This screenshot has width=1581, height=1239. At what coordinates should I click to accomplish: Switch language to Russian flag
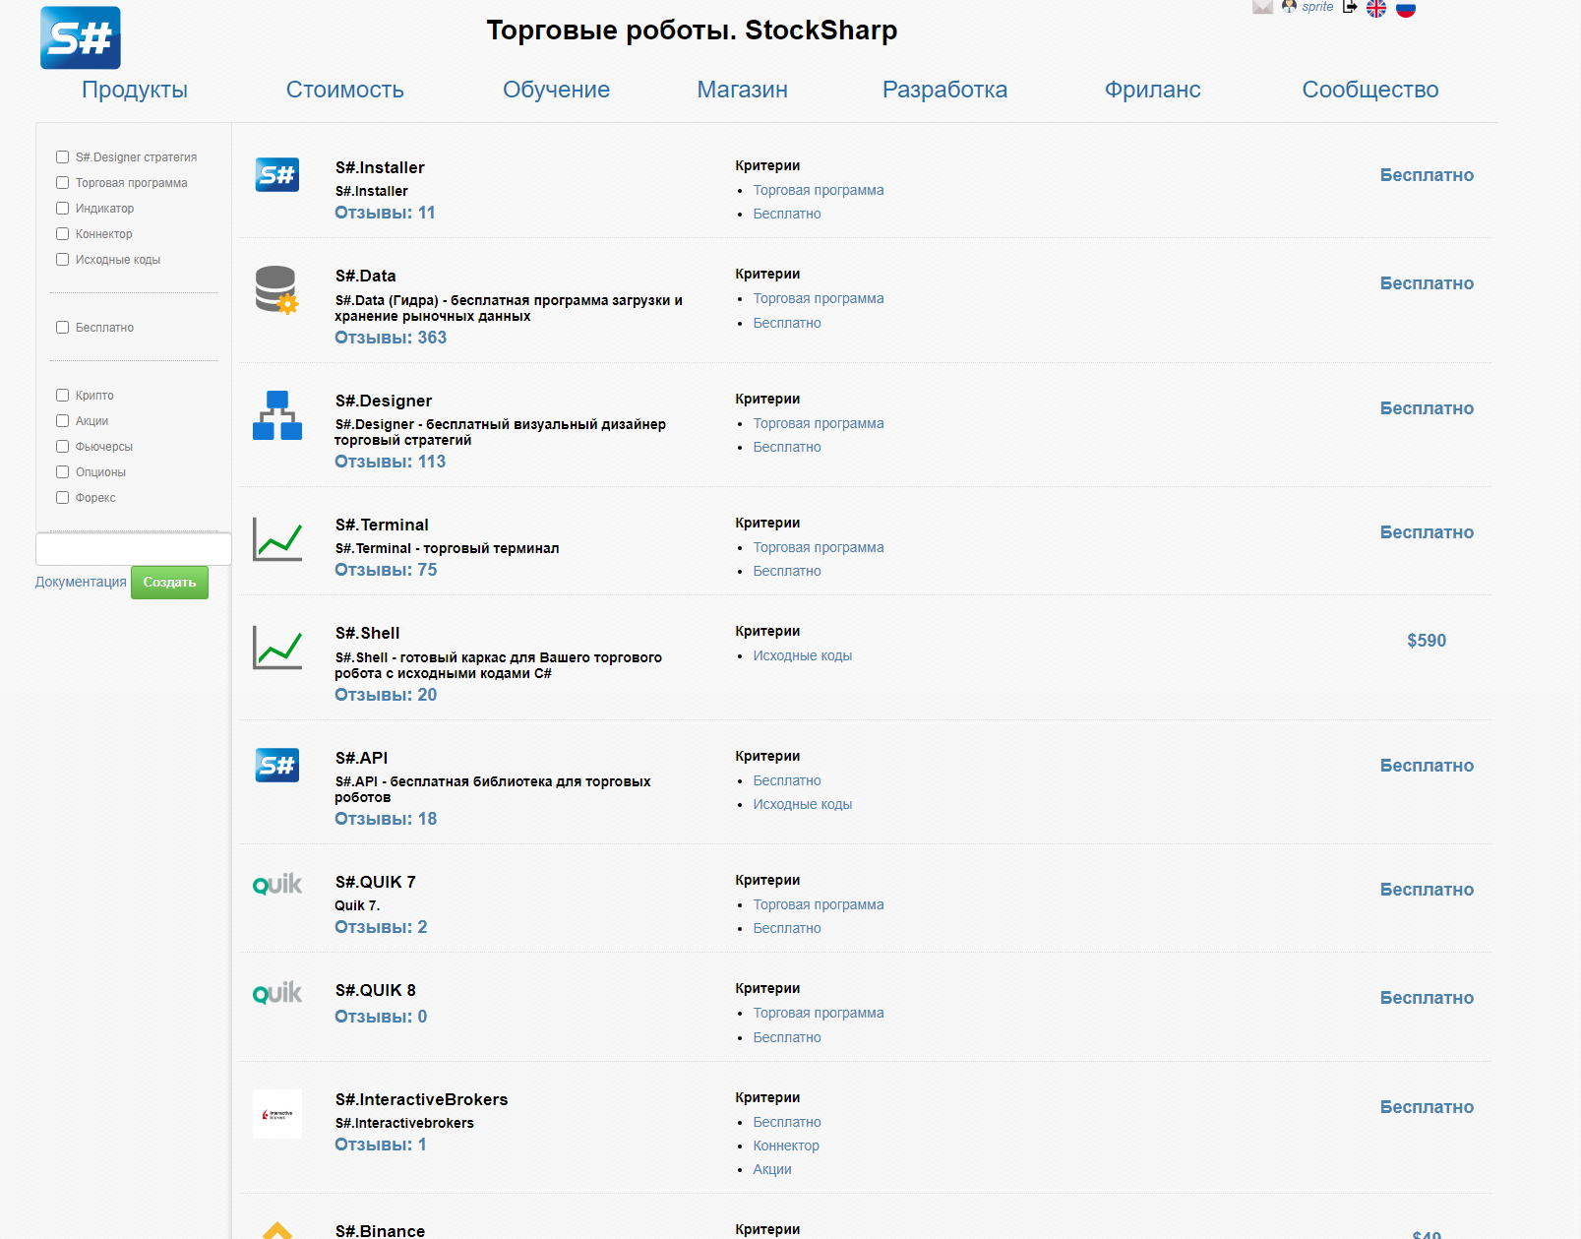1406,8
